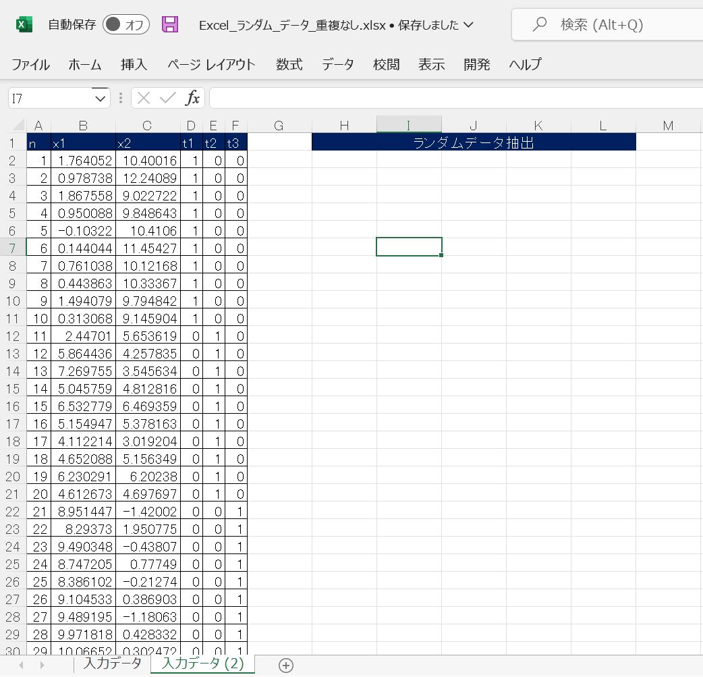Open the 挿入 ribbon tab
Image resolution: width=703 pixels, height=677 pixels.
[134, 65]
